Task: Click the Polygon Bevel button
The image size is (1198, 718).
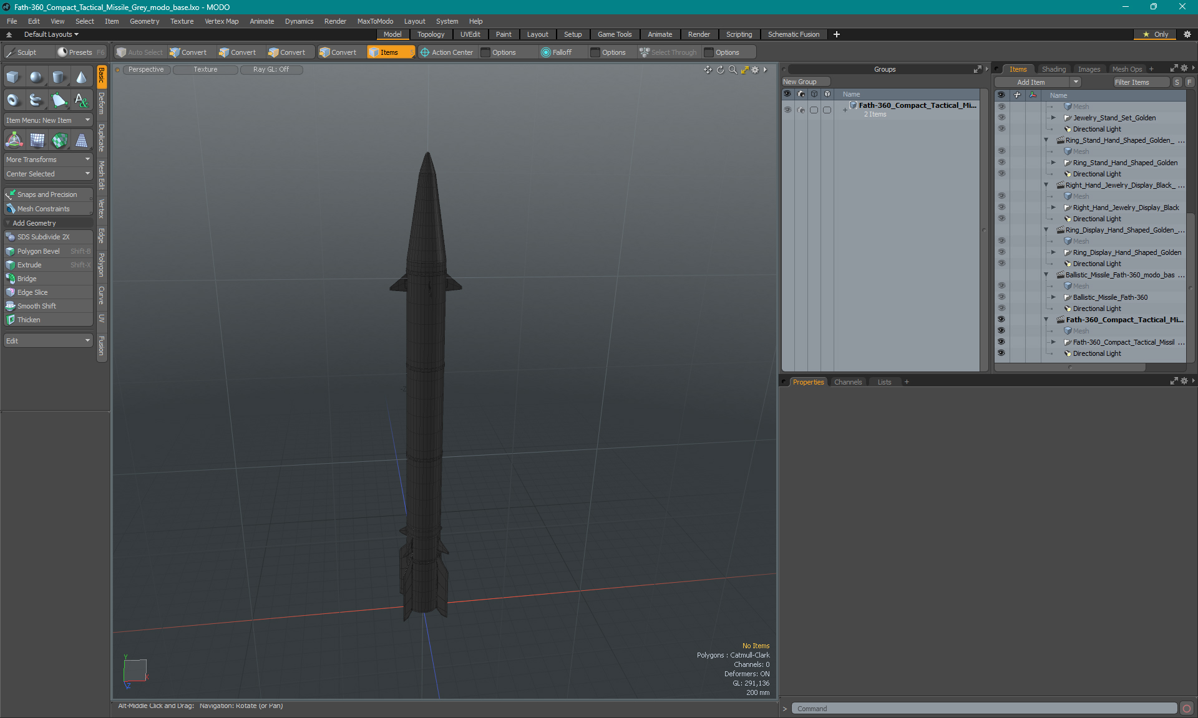Action: (x=39, y=251)
